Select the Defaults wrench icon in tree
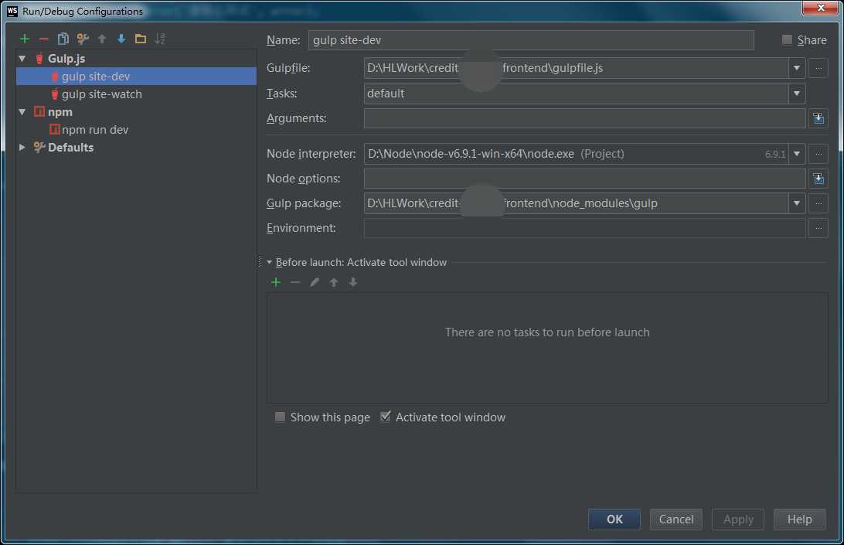This screenshot has height=545, width=844. [39, 147]
